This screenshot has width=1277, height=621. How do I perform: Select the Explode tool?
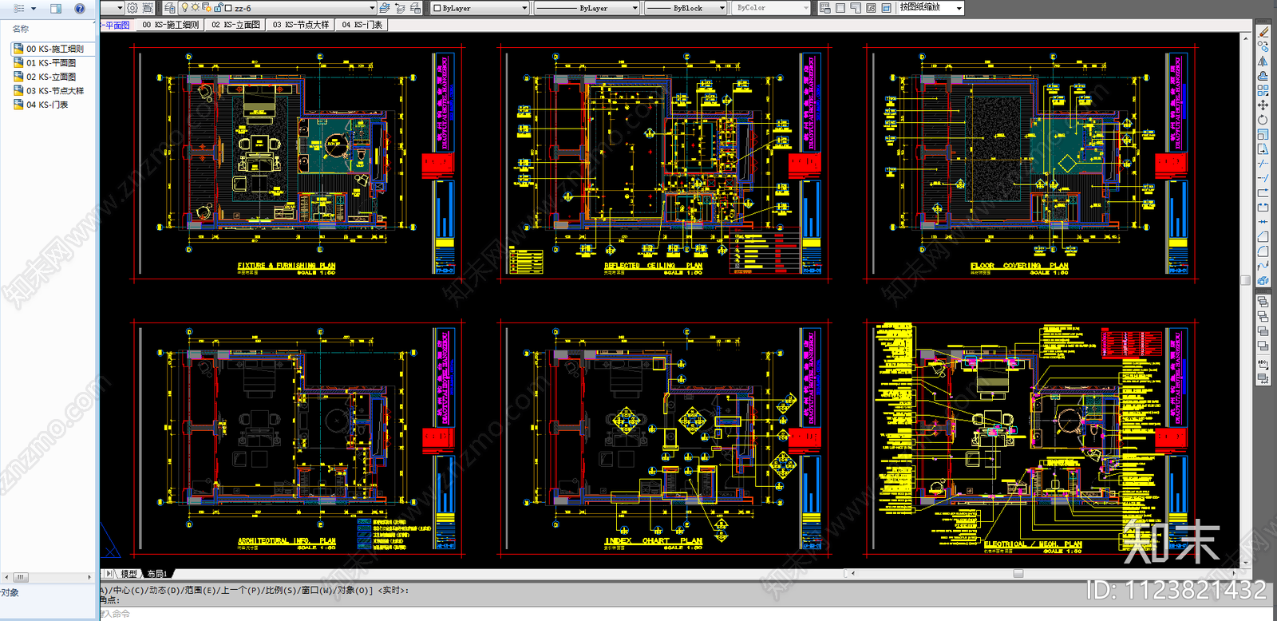click(1263, 280)
